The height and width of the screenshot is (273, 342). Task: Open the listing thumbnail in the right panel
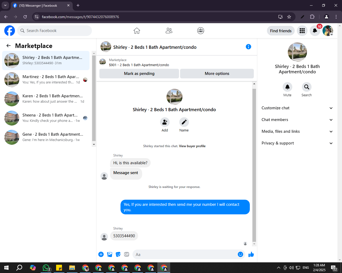click(297, 52)
